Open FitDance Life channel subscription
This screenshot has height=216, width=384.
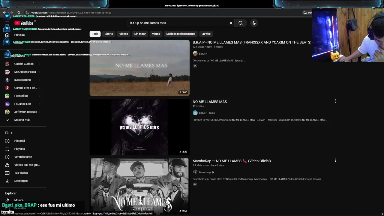[23, 104]
